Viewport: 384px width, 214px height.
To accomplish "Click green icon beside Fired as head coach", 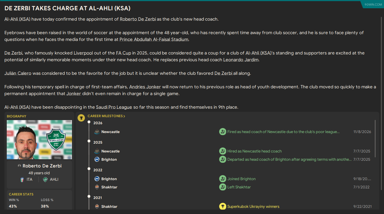I will 223,132.
